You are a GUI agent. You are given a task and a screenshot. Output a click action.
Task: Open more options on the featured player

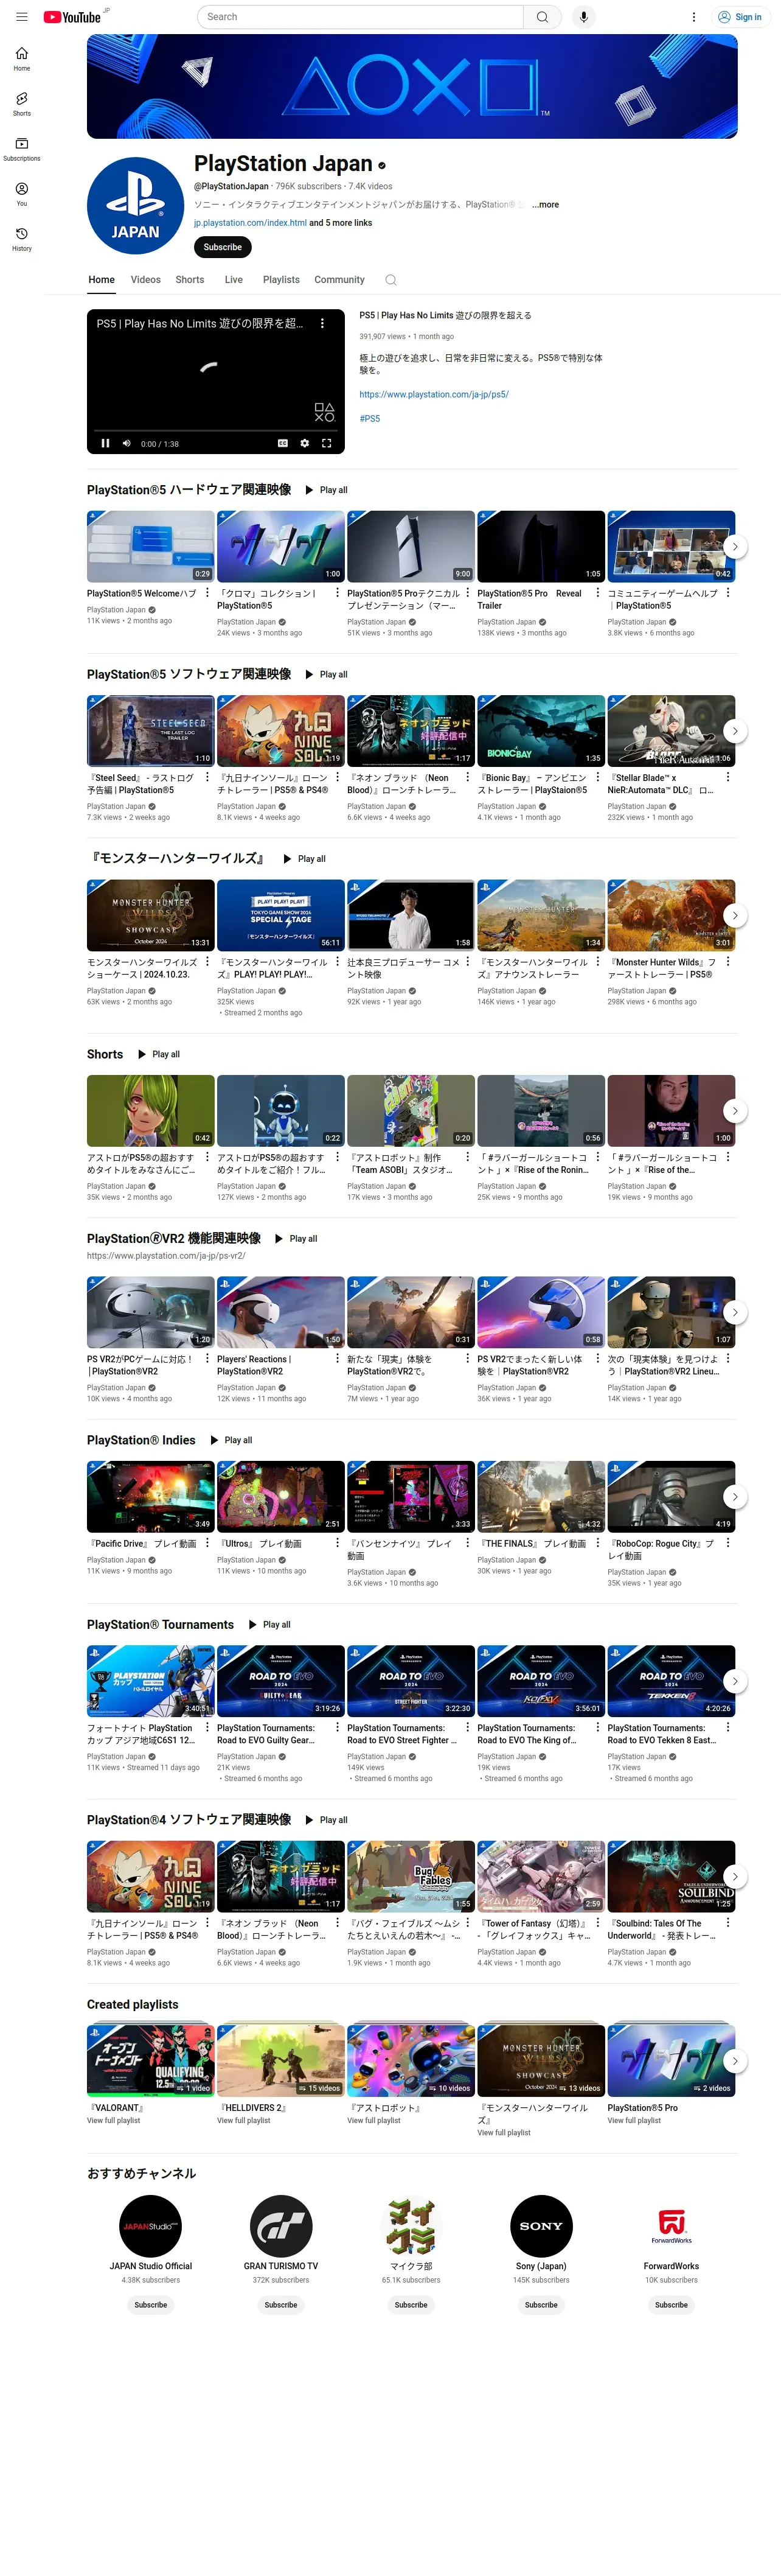pyautogui.click(x=322, y=323)
